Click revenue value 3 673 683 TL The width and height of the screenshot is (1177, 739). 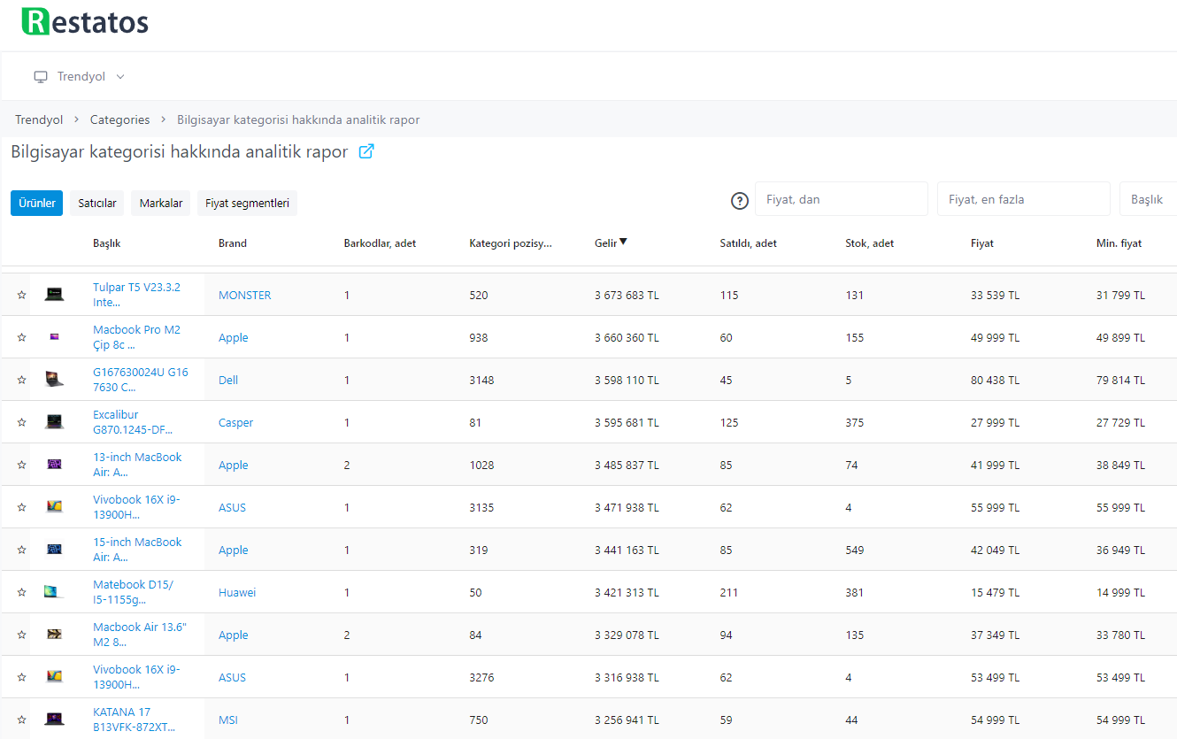[627, 296]
